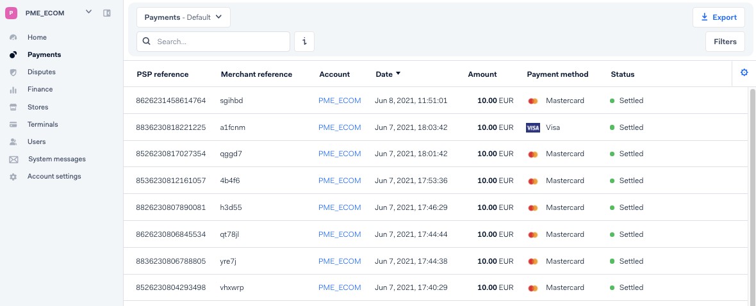Click the Home icon in sidebar

pyautogui.click(x=13, y=38)
